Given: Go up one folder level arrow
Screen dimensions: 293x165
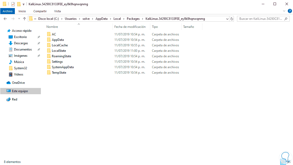Looking at the screenshot, I should click(x=24, y=19).
